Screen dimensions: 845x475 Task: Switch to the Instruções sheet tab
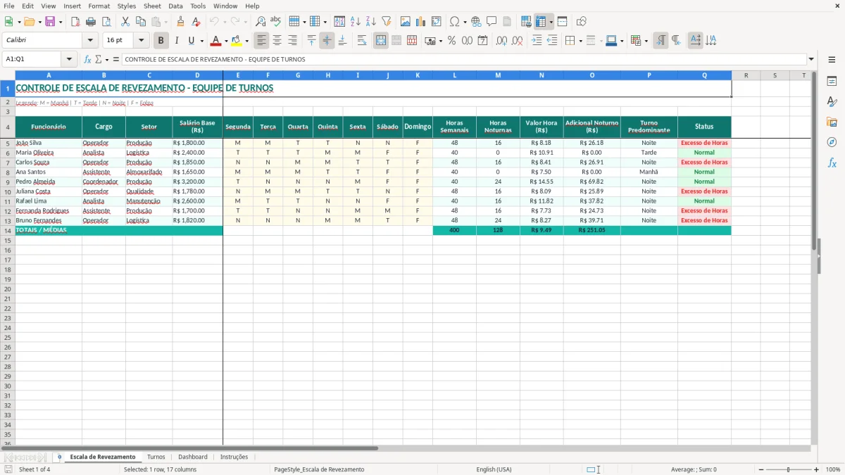[234, 457]
